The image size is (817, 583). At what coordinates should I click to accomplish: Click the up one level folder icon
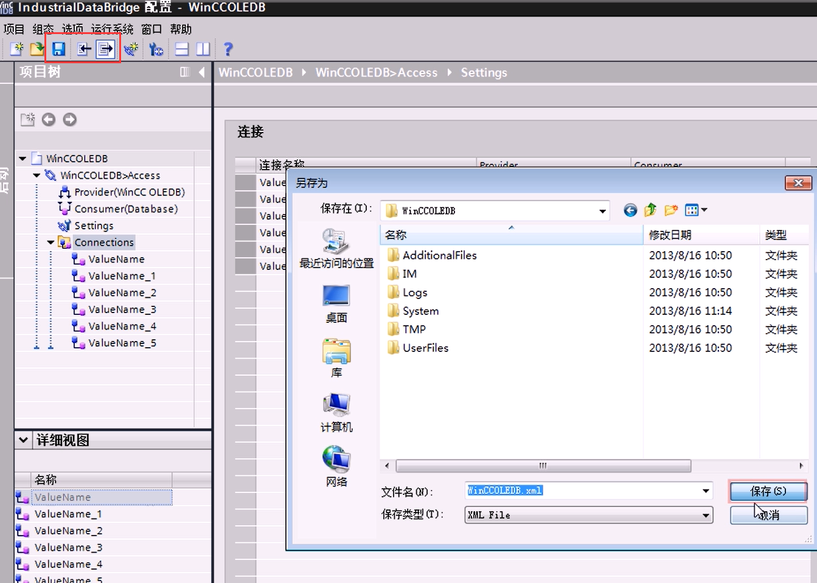pos(650,210)
